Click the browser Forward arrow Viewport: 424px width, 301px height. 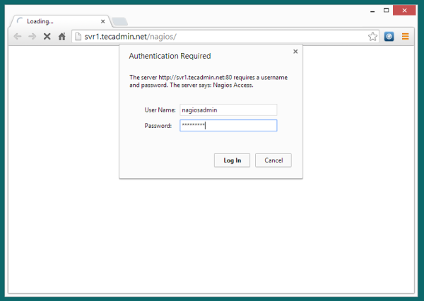[32, 36]
